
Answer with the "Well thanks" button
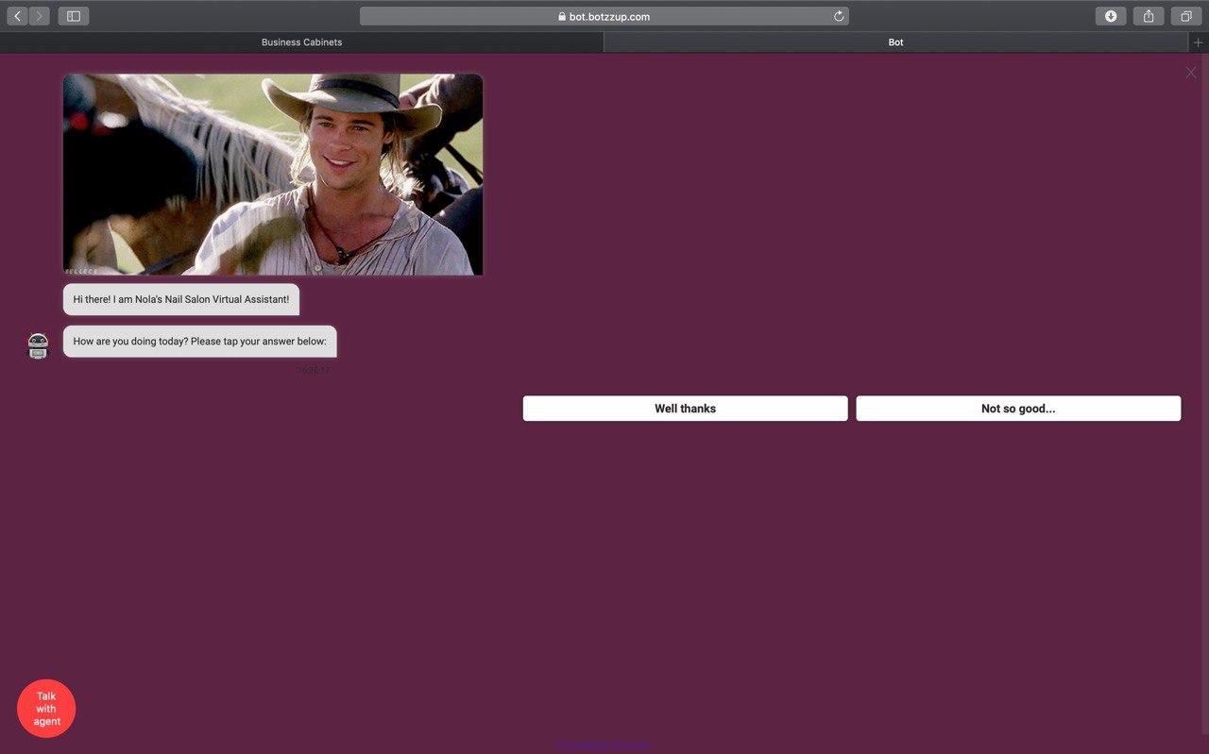click(x=685, y=409)
